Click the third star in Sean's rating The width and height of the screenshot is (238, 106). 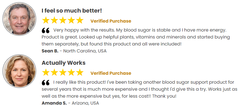(x=63, y=20)
